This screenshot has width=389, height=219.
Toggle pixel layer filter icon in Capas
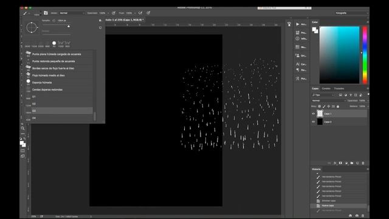pos(340,95)
